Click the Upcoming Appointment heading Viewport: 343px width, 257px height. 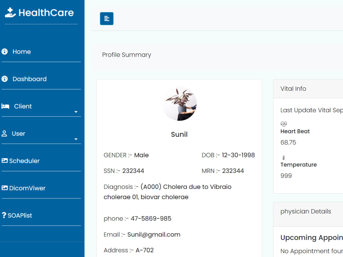312,237
